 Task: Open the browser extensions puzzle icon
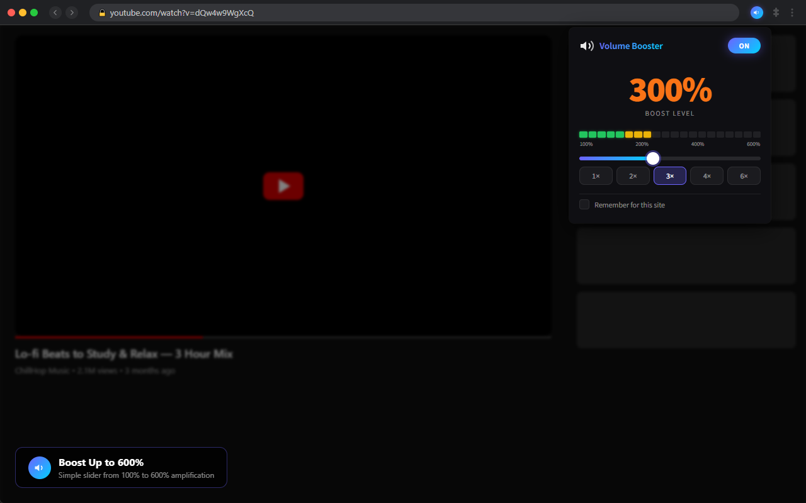click(x=776, y=13)
